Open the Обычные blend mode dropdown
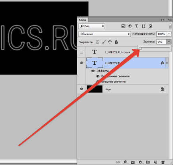 104,34
